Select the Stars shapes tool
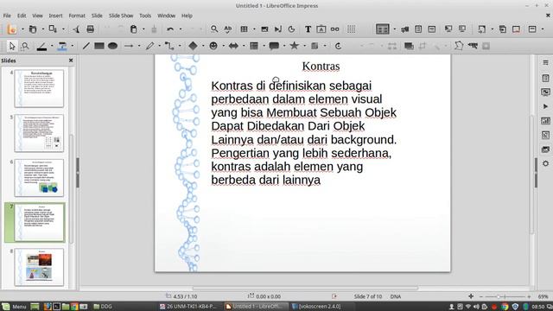This screenshot has height=311, width=553. pos(294,46)
